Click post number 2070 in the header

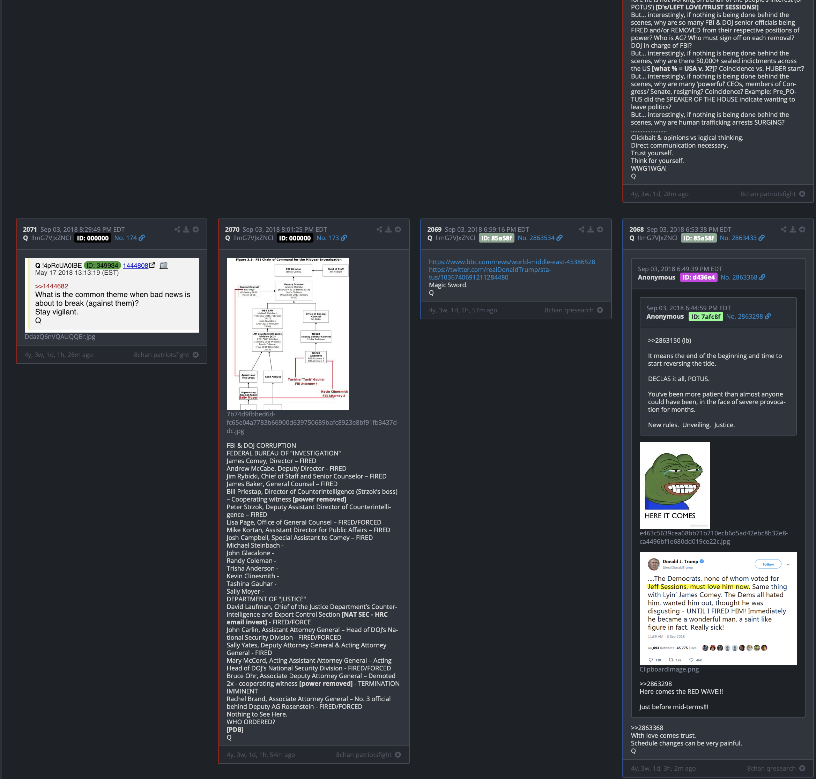[x=232, y=229]
